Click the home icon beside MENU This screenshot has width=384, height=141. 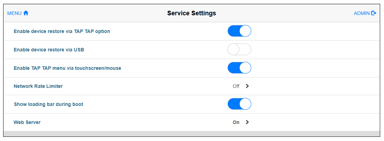coord(26,13)
